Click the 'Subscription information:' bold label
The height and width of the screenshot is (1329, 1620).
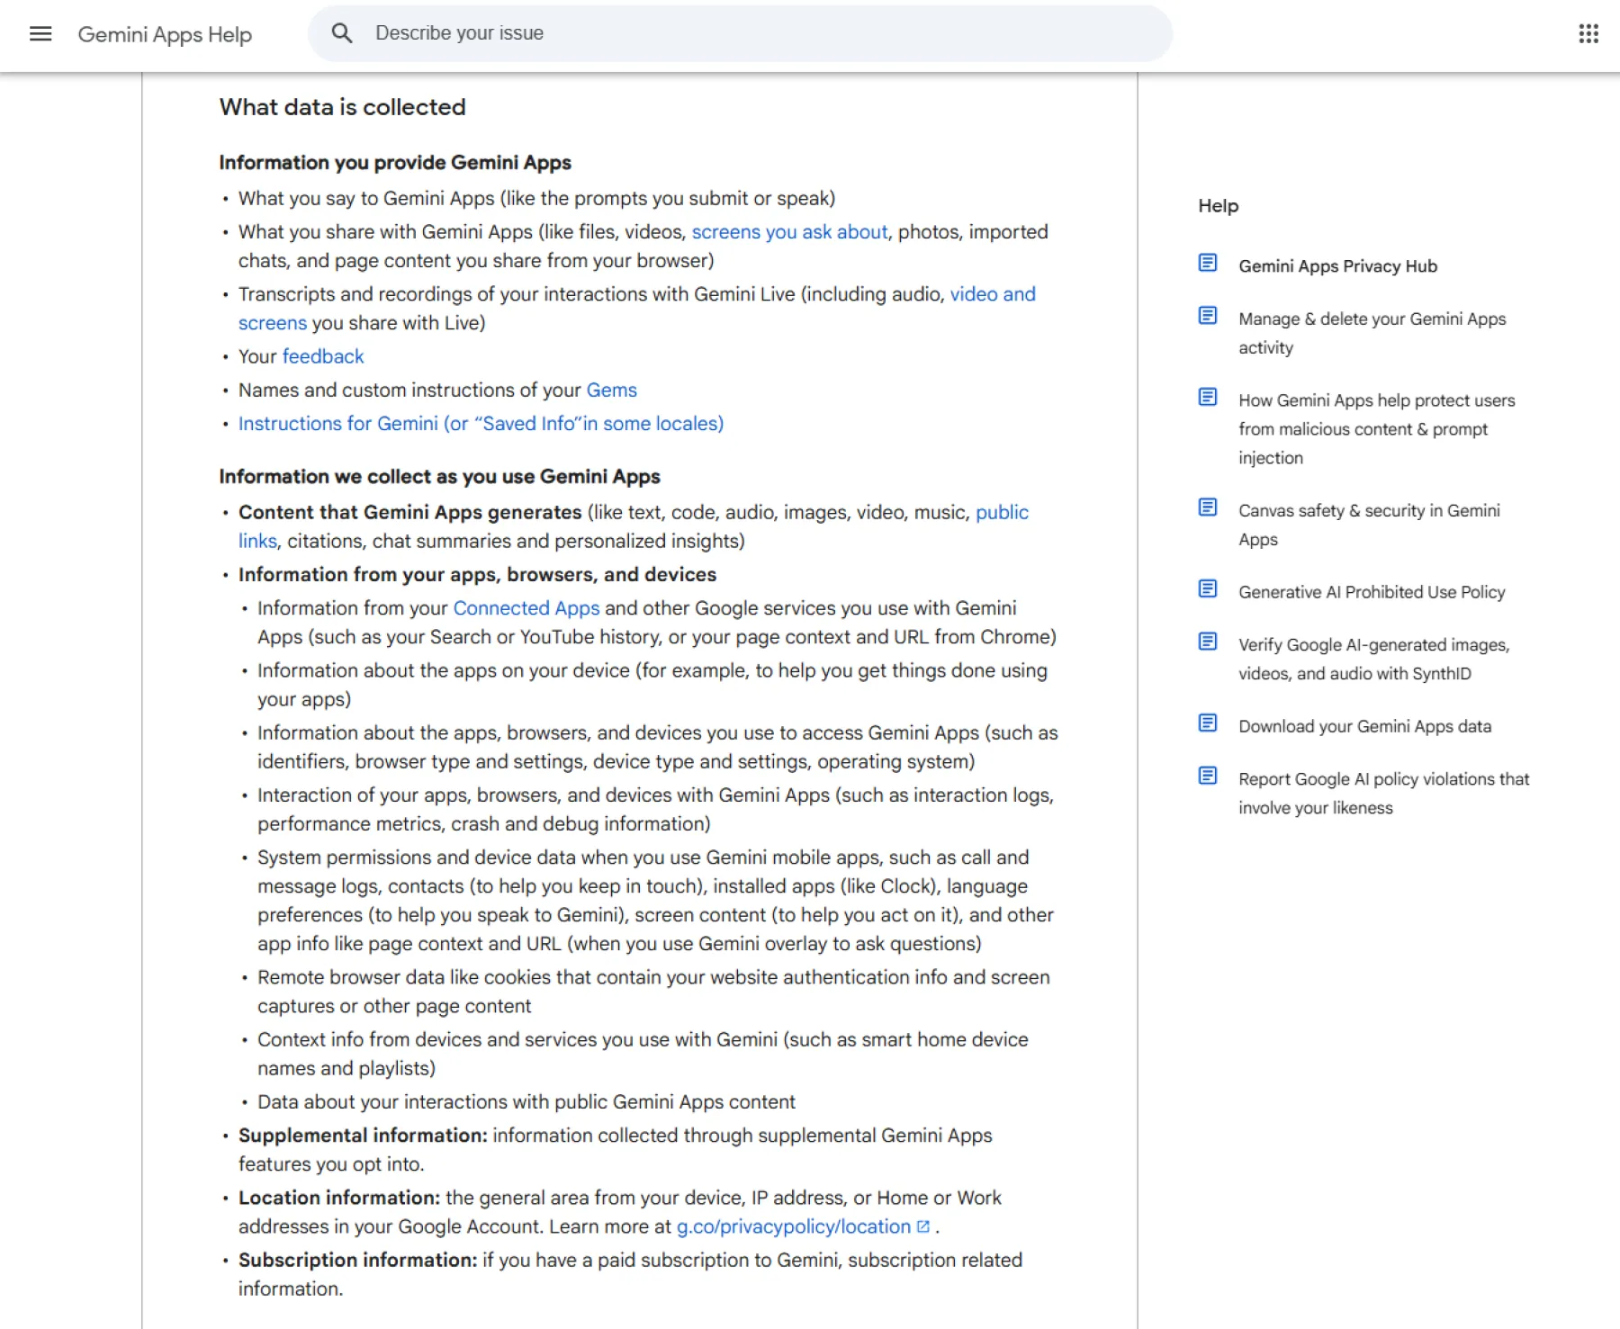click(357, 1260)
